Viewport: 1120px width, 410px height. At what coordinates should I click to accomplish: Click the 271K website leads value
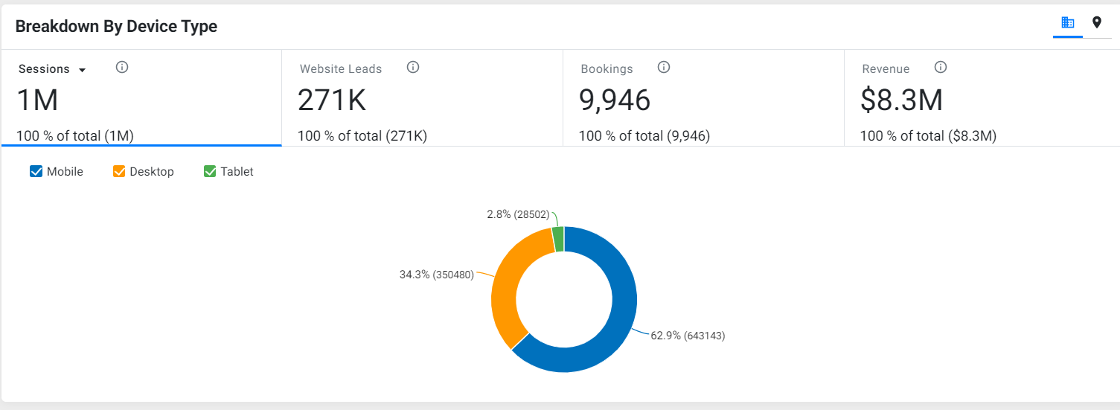[x=332, y=100]
